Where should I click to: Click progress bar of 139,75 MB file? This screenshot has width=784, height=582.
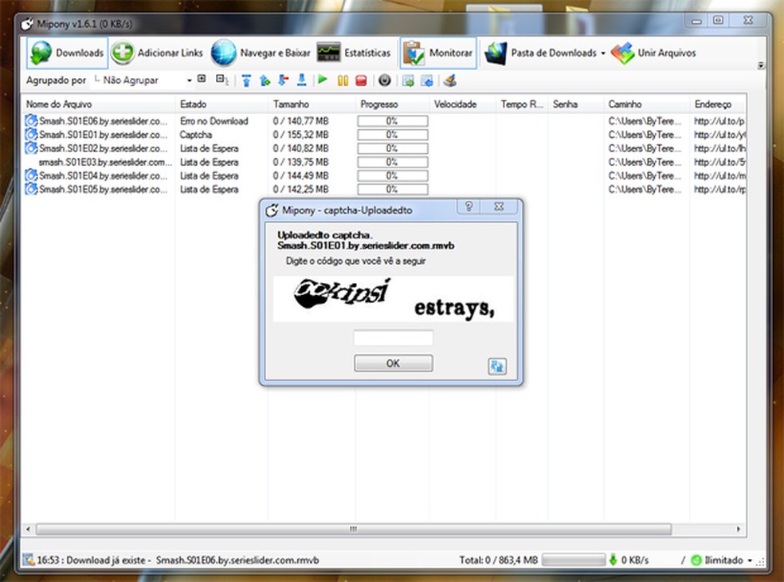tap(393, 162)
